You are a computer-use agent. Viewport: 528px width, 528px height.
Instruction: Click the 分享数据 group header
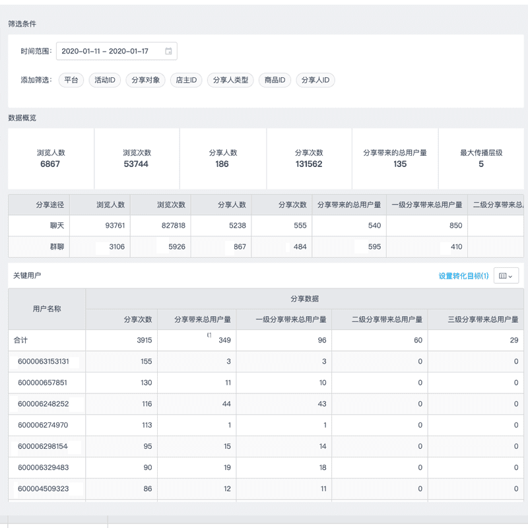click(304, 299)
